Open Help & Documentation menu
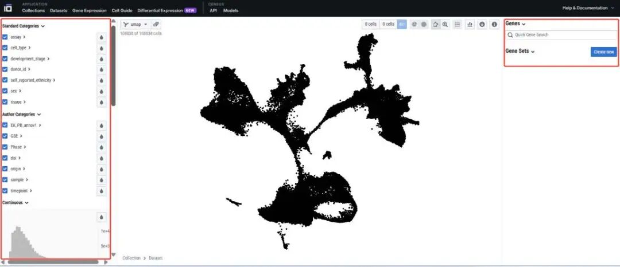 [588, 8]
